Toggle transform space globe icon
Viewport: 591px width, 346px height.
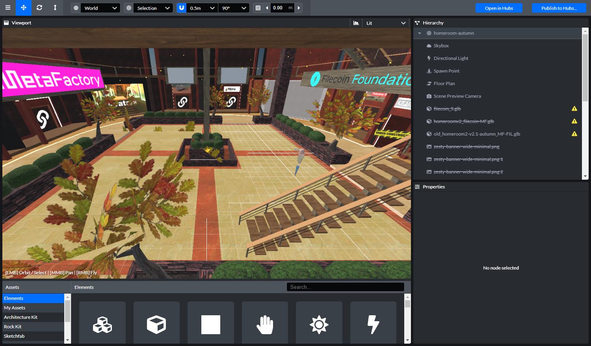[x=76, y=8]
